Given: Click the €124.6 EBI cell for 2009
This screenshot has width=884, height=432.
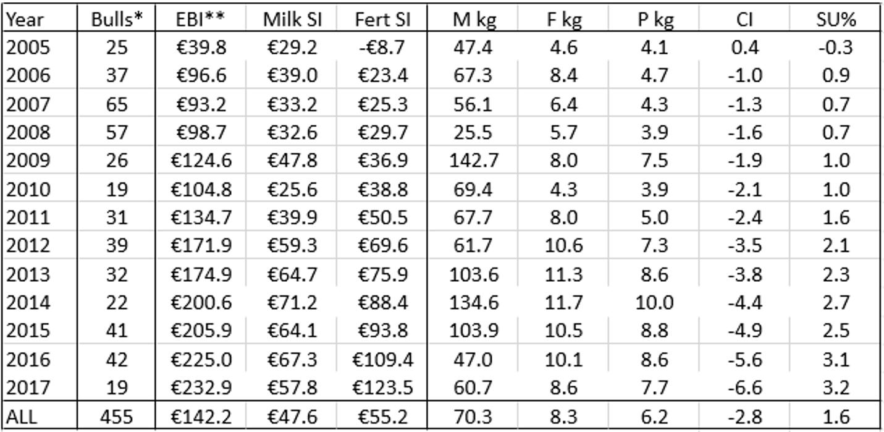Looking at the screenshot, I should click(x=201, y=161).
